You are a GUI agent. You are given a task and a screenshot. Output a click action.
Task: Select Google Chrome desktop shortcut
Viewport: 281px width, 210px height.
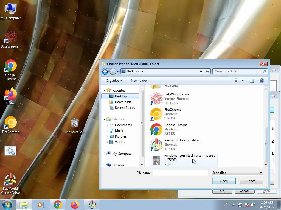pyautogui.click(x=11, y=70)
